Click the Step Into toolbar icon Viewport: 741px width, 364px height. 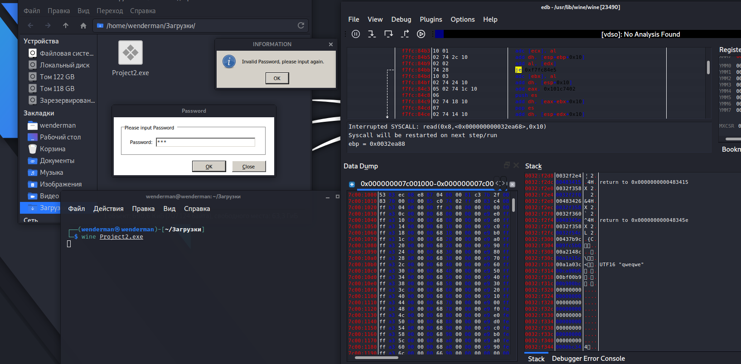point(372,34)
